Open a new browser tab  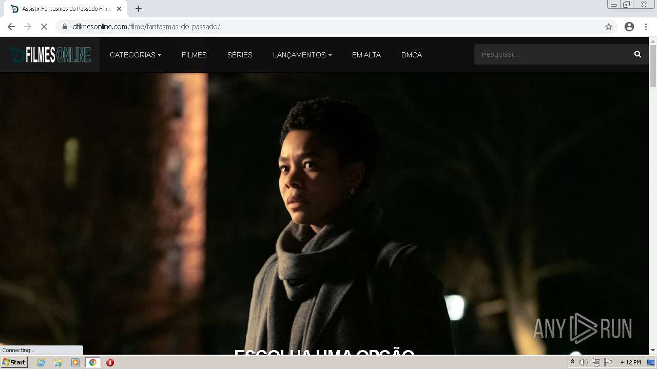[x=139, y=9]
